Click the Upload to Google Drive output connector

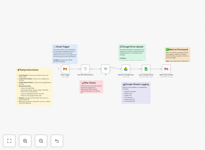[x=130, y=69]
